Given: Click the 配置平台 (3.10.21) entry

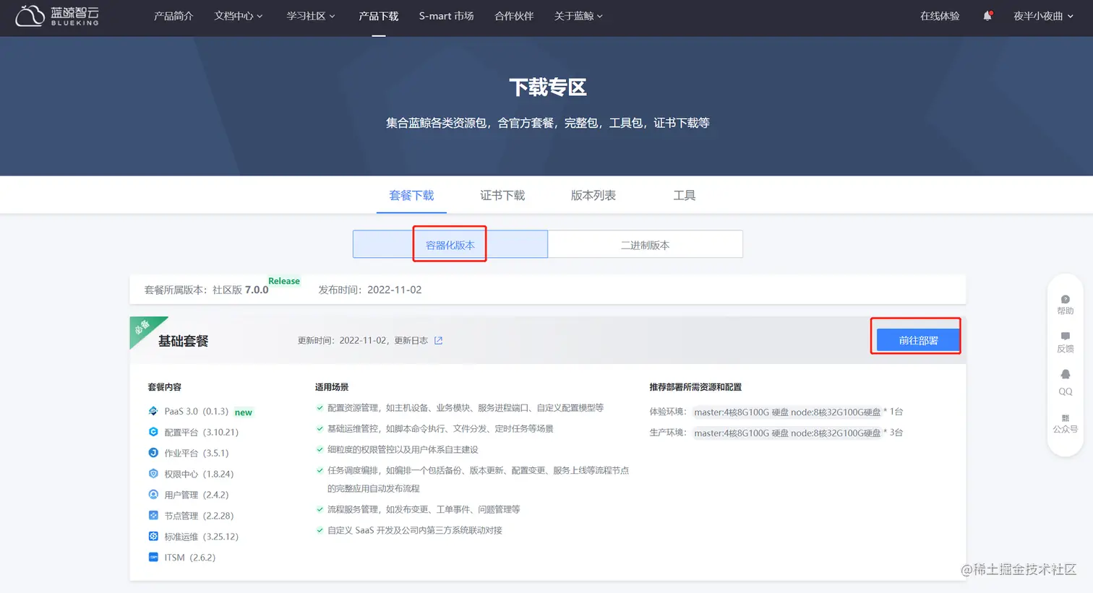Looking at the screenshot, I should click(x=201, y=432).
